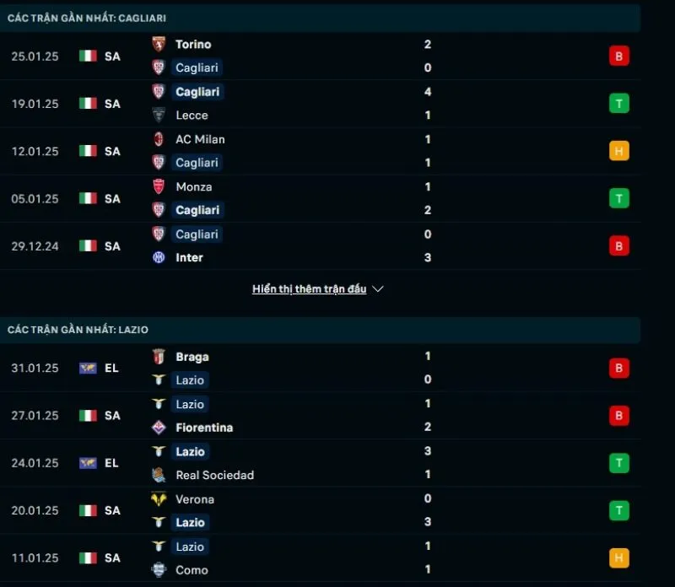Click the Fiorentina club badge

(x=159, y=428)
